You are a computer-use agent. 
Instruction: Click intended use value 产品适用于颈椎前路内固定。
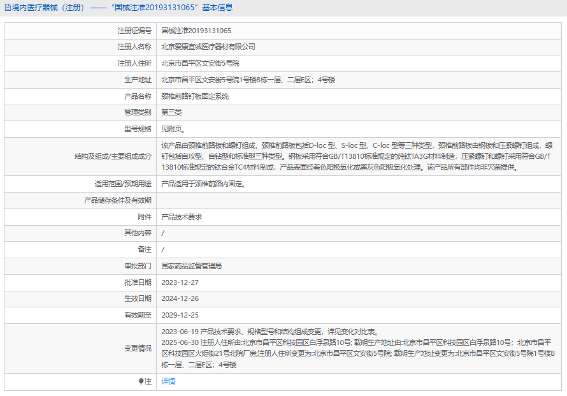click(205, 184)
